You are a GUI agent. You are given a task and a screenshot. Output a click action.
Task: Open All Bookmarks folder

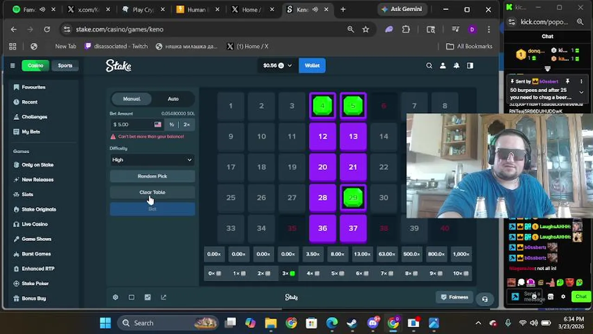(469, 46)
